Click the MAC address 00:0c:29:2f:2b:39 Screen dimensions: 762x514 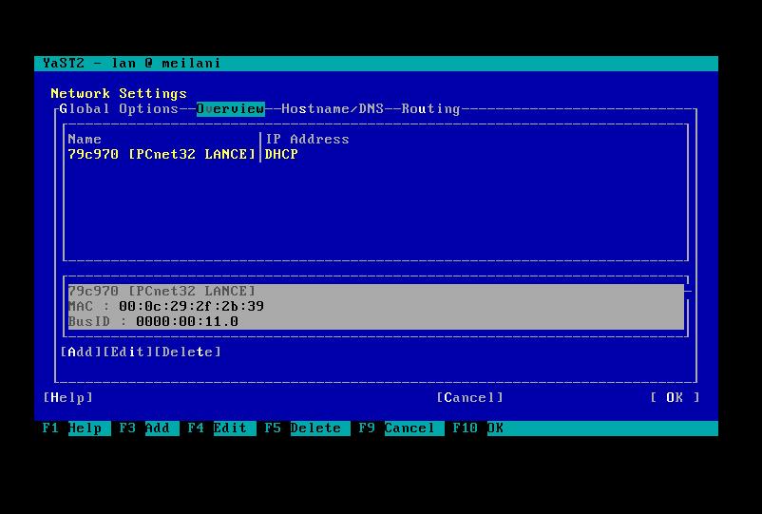tap(192, 306)
